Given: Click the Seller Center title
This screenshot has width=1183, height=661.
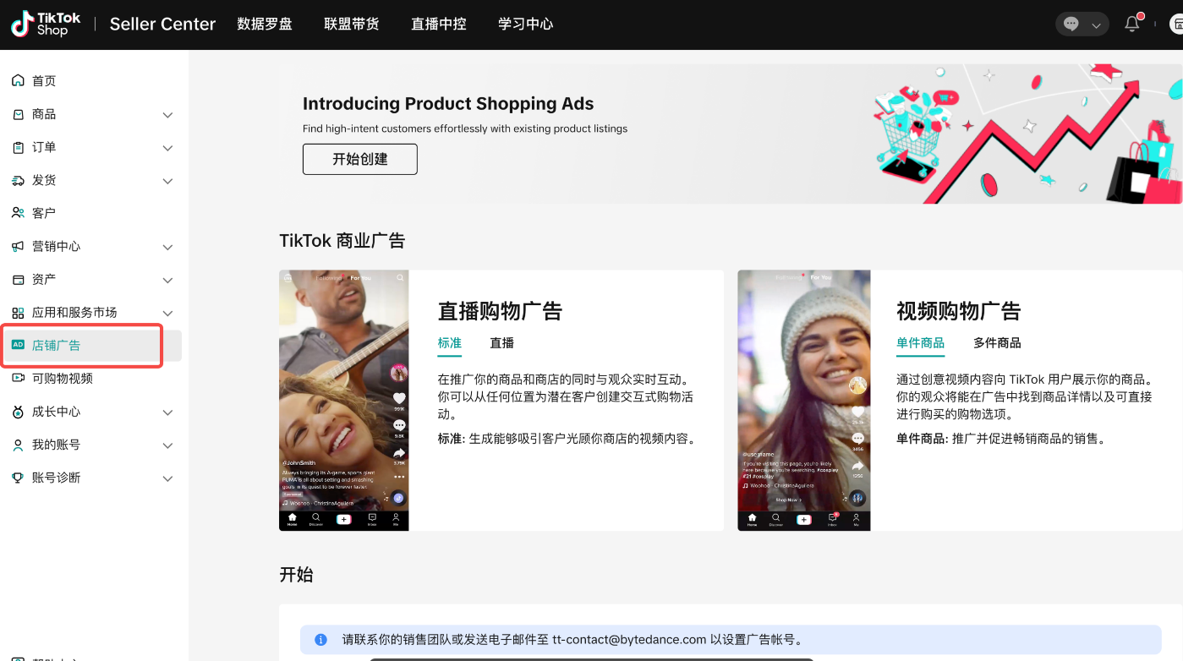Looking at the screenshot, I should [x=162, y=24].
